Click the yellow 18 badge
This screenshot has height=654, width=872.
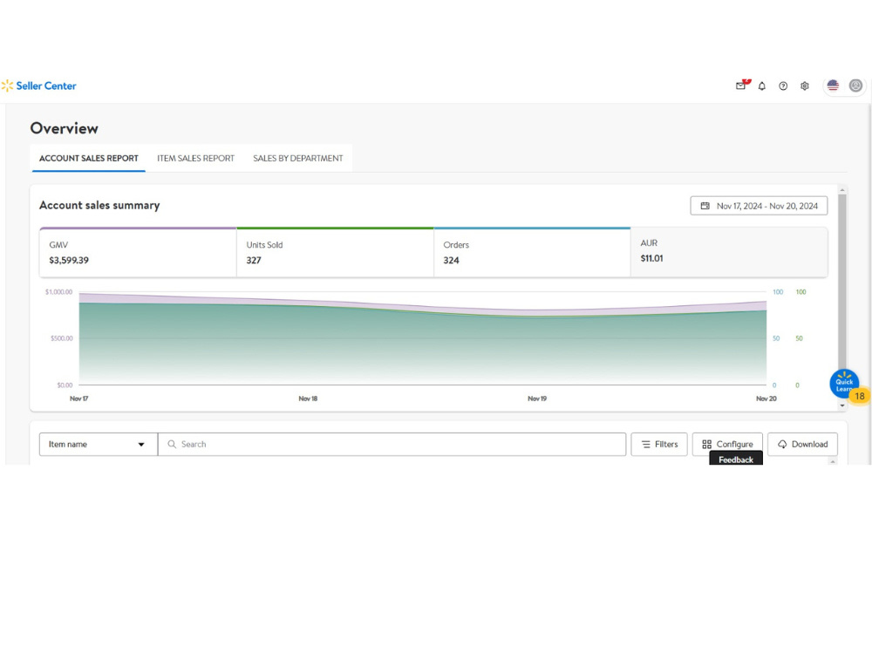(860, 396)
